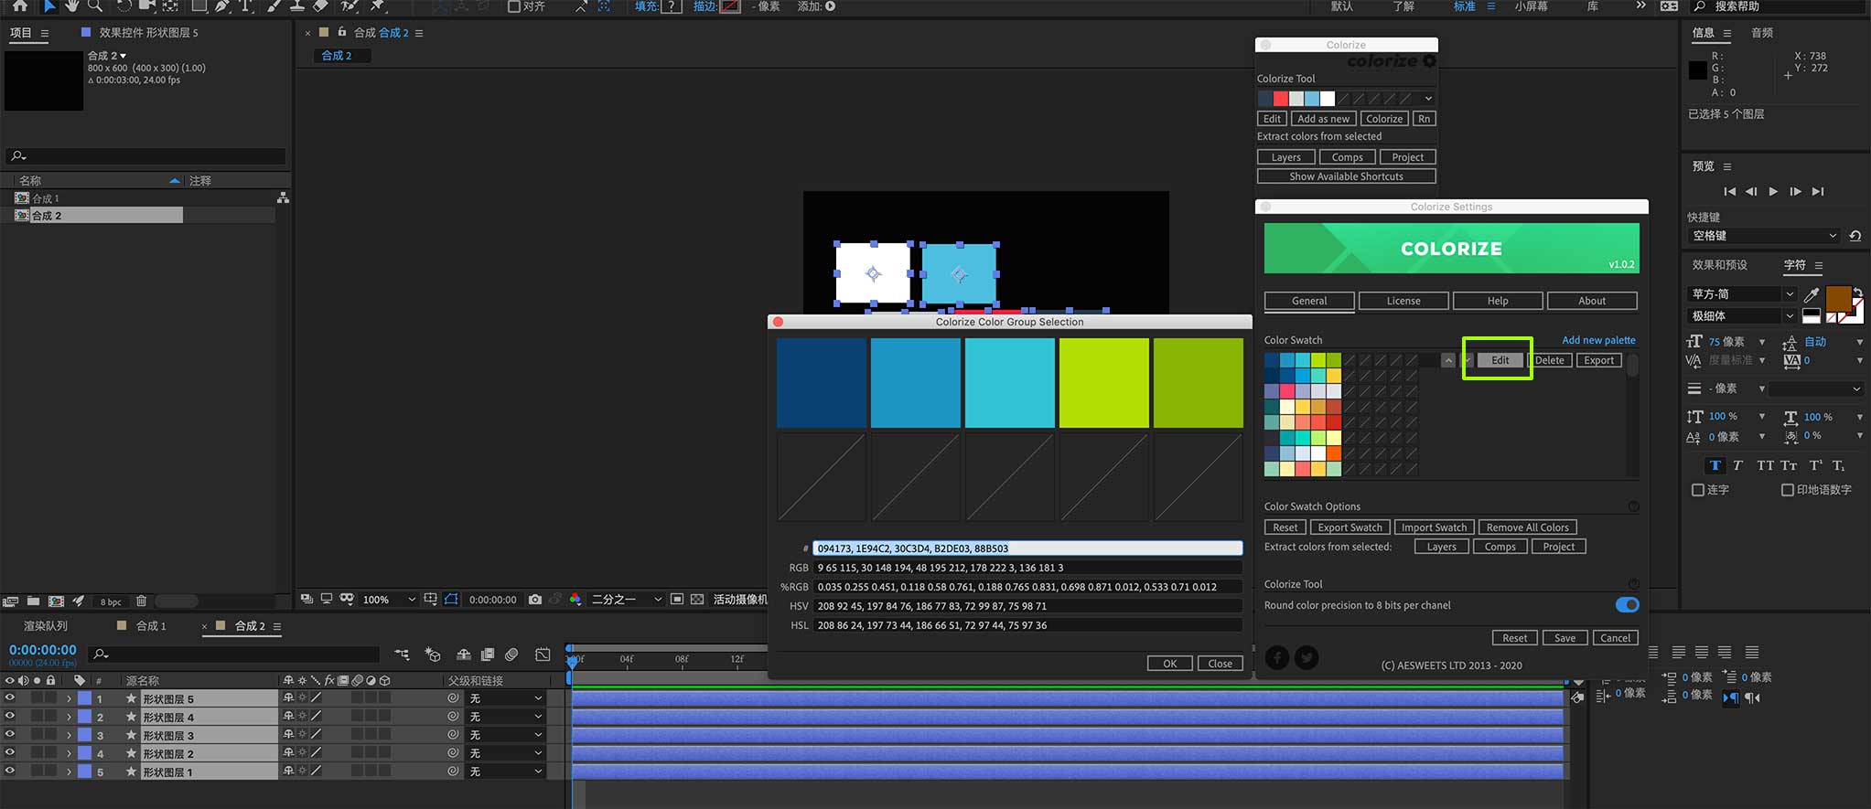This screenshot has width=1871, height=809.
Task: Open parent dropdown for 形状图层 2
Action: point(505,753)
